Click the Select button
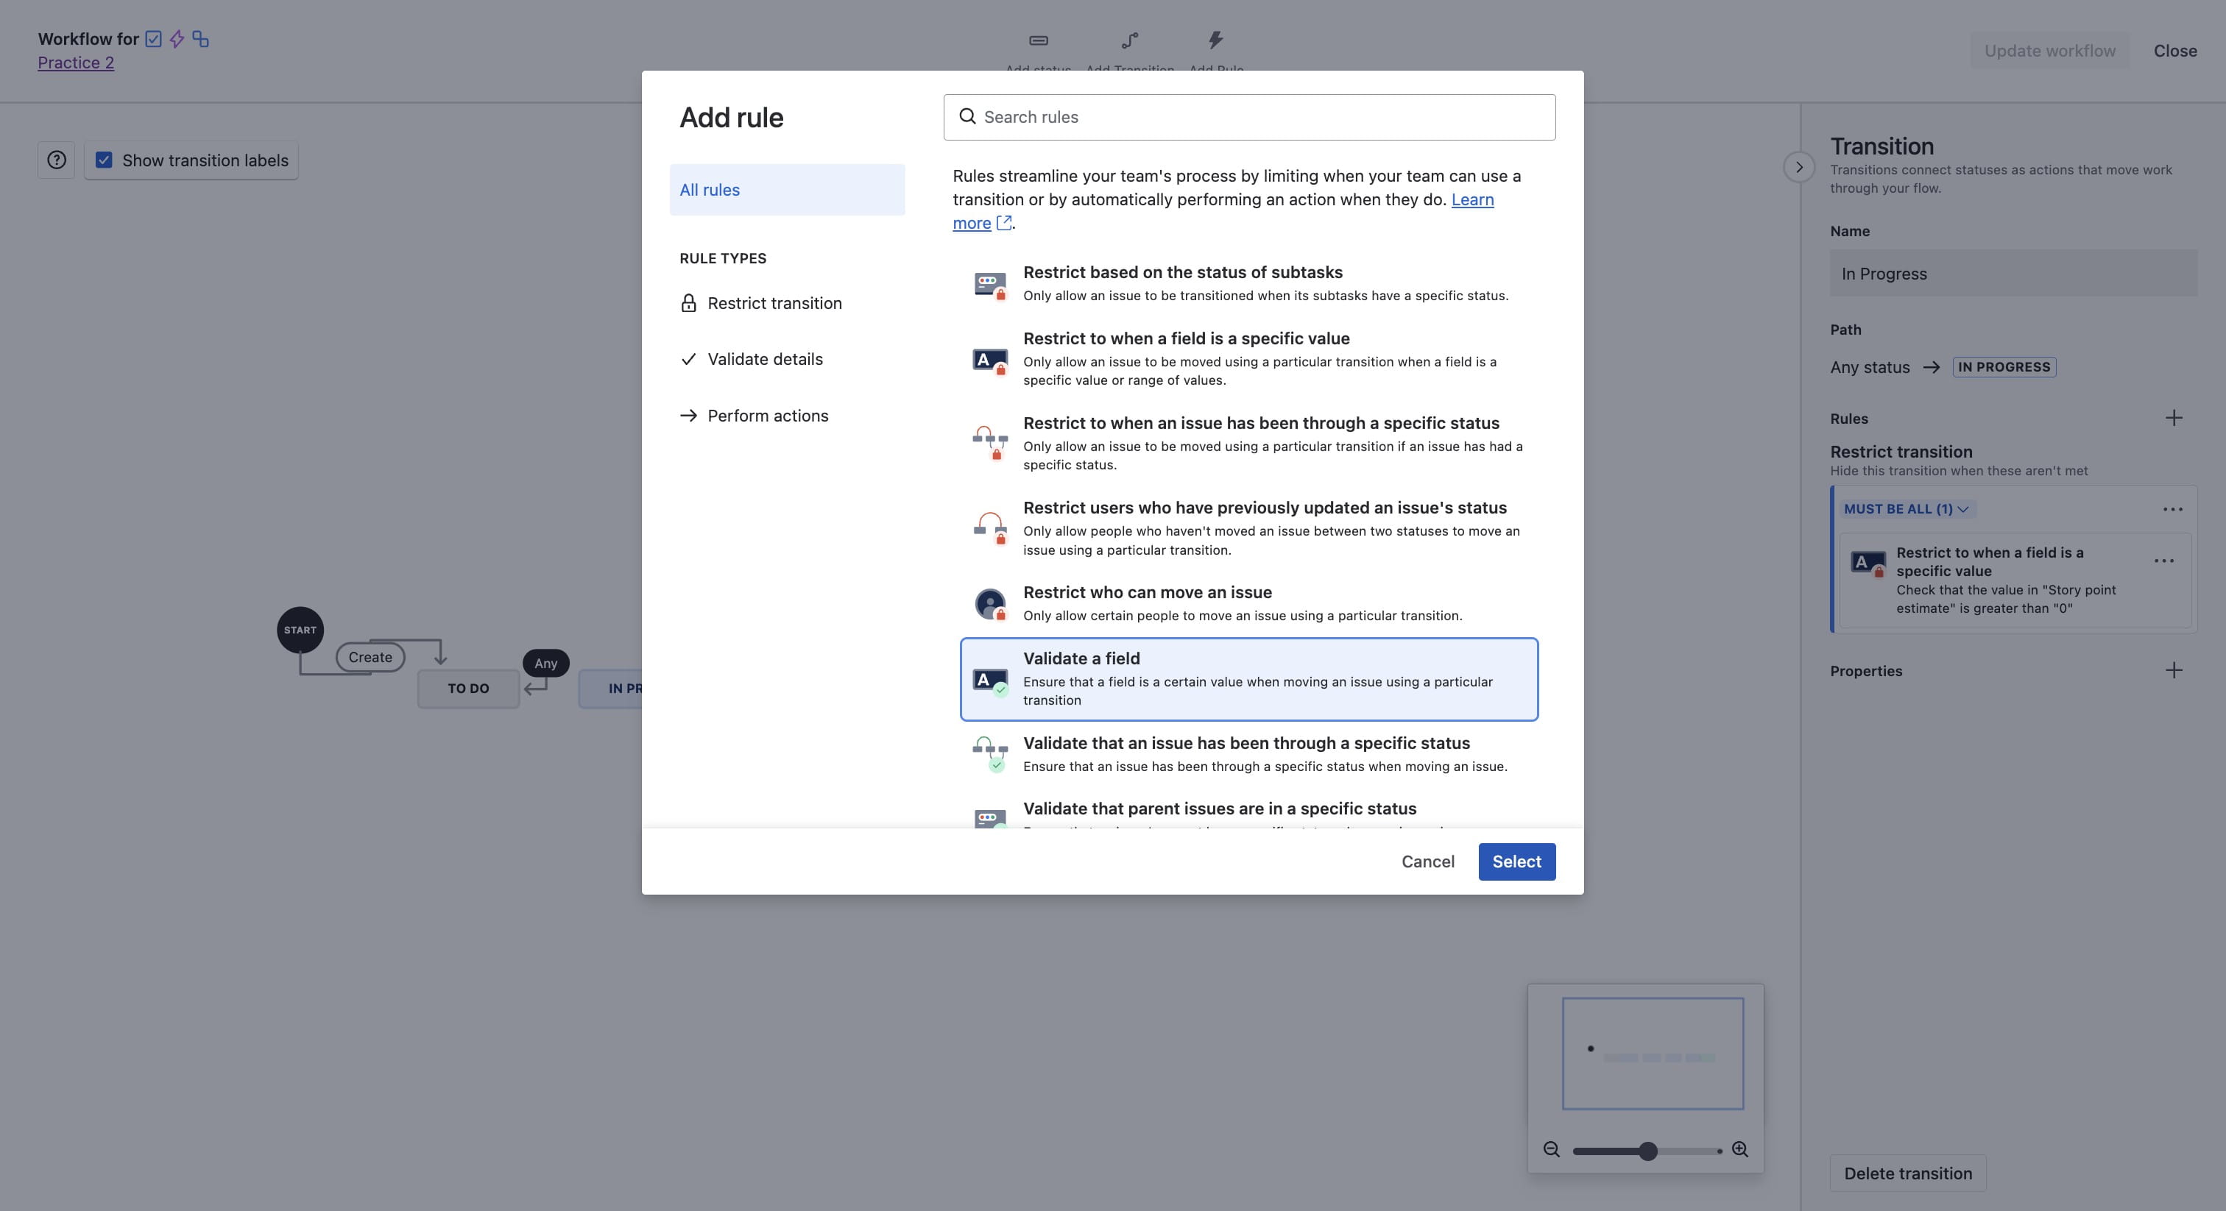Screen dimensions: 2226x1211 [1516, 862]
